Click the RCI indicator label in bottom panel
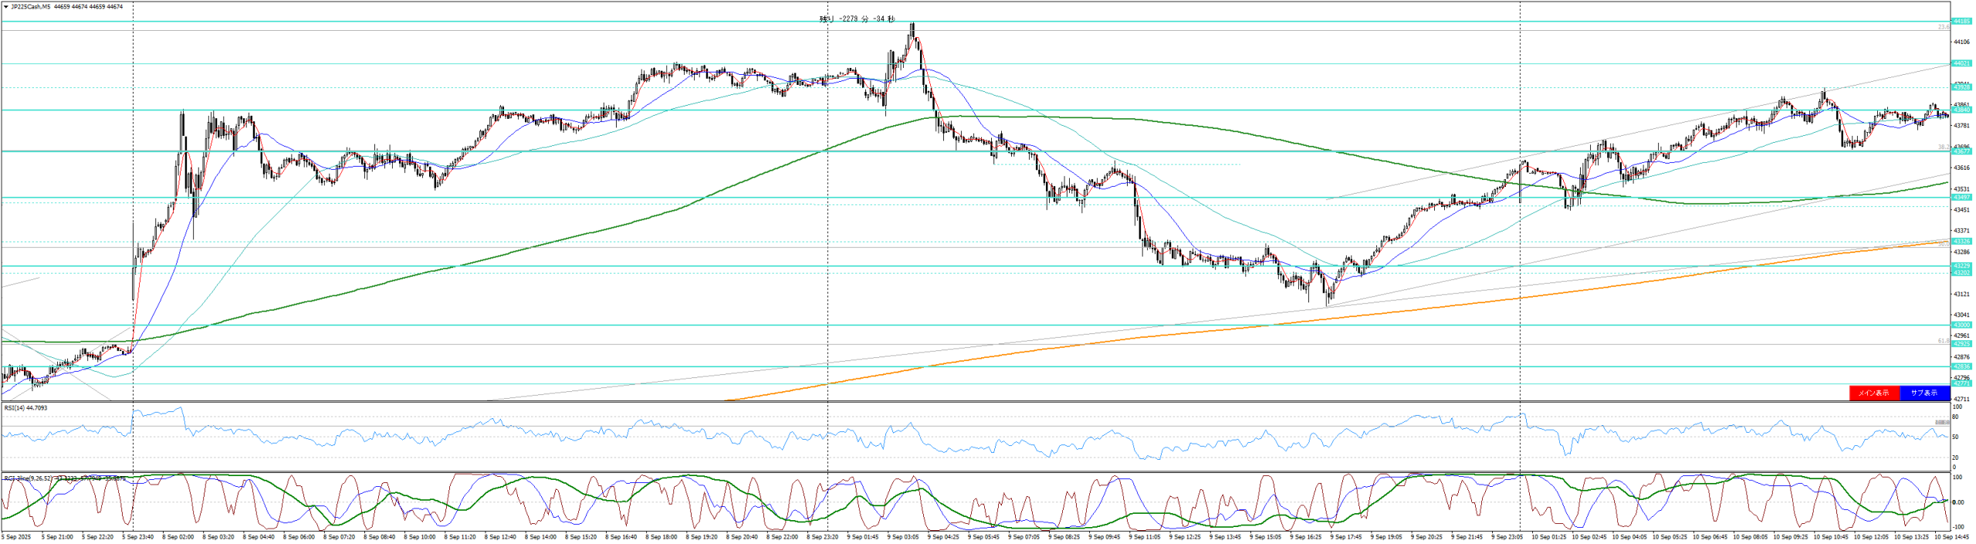Viewport: 1976px width, 544px height. (31, 478)
